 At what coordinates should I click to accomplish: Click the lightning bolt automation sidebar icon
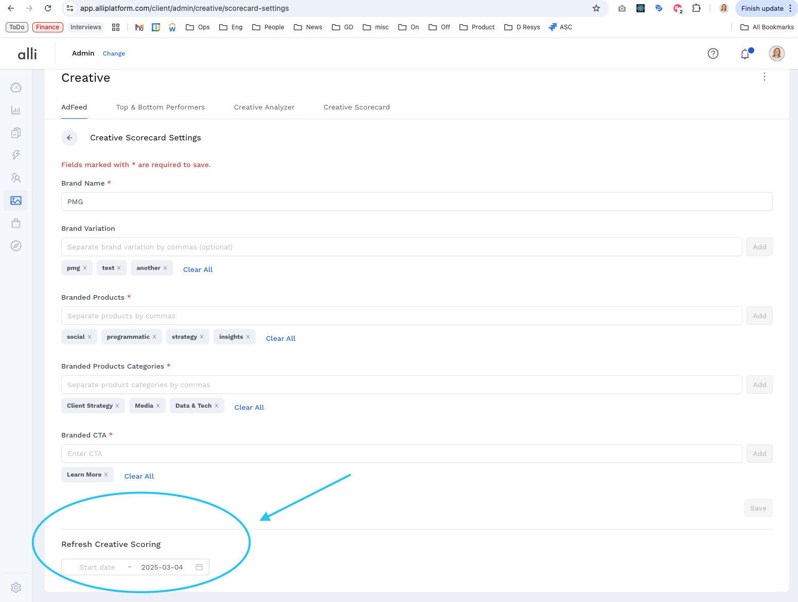point(16,155)
